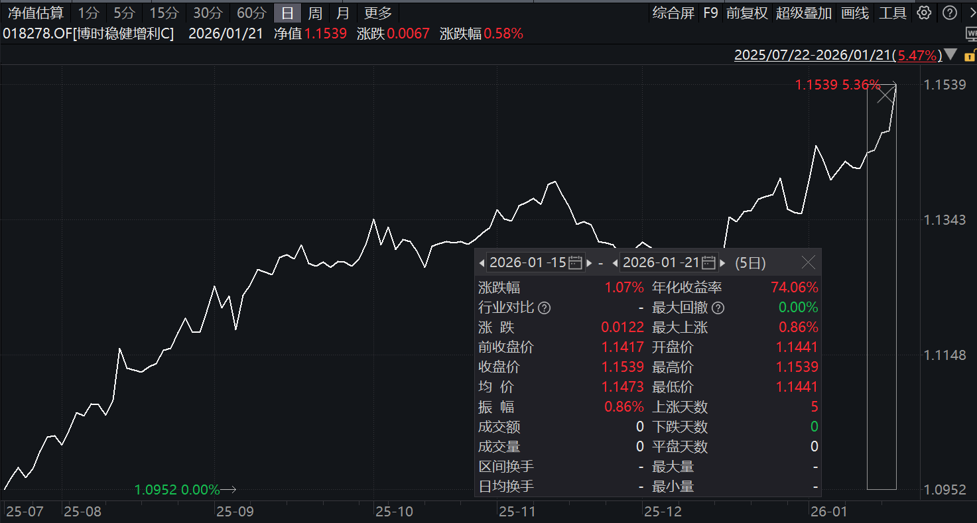Select the 30分 period tab
This screenshot has height=523, width=977.
click(x=208, y=13)
